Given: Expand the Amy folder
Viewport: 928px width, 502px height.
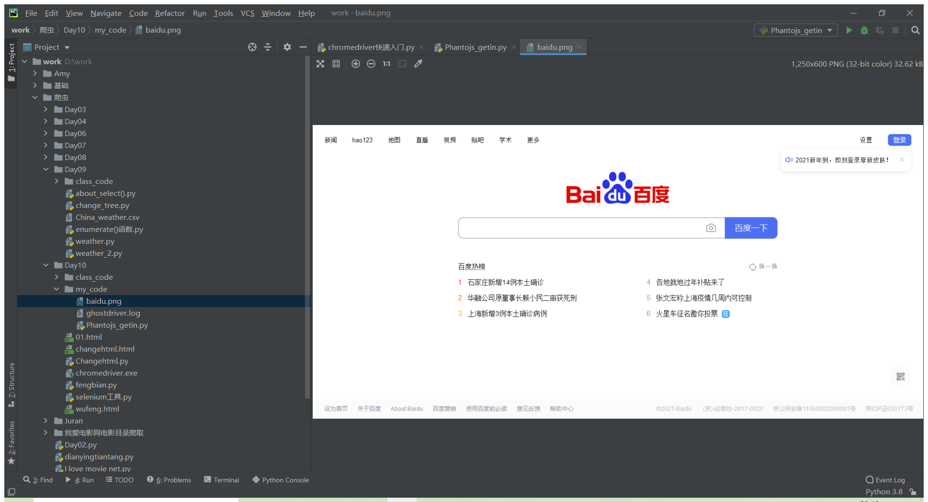Looking at the screenshot, I should click(x=35, y=73).
